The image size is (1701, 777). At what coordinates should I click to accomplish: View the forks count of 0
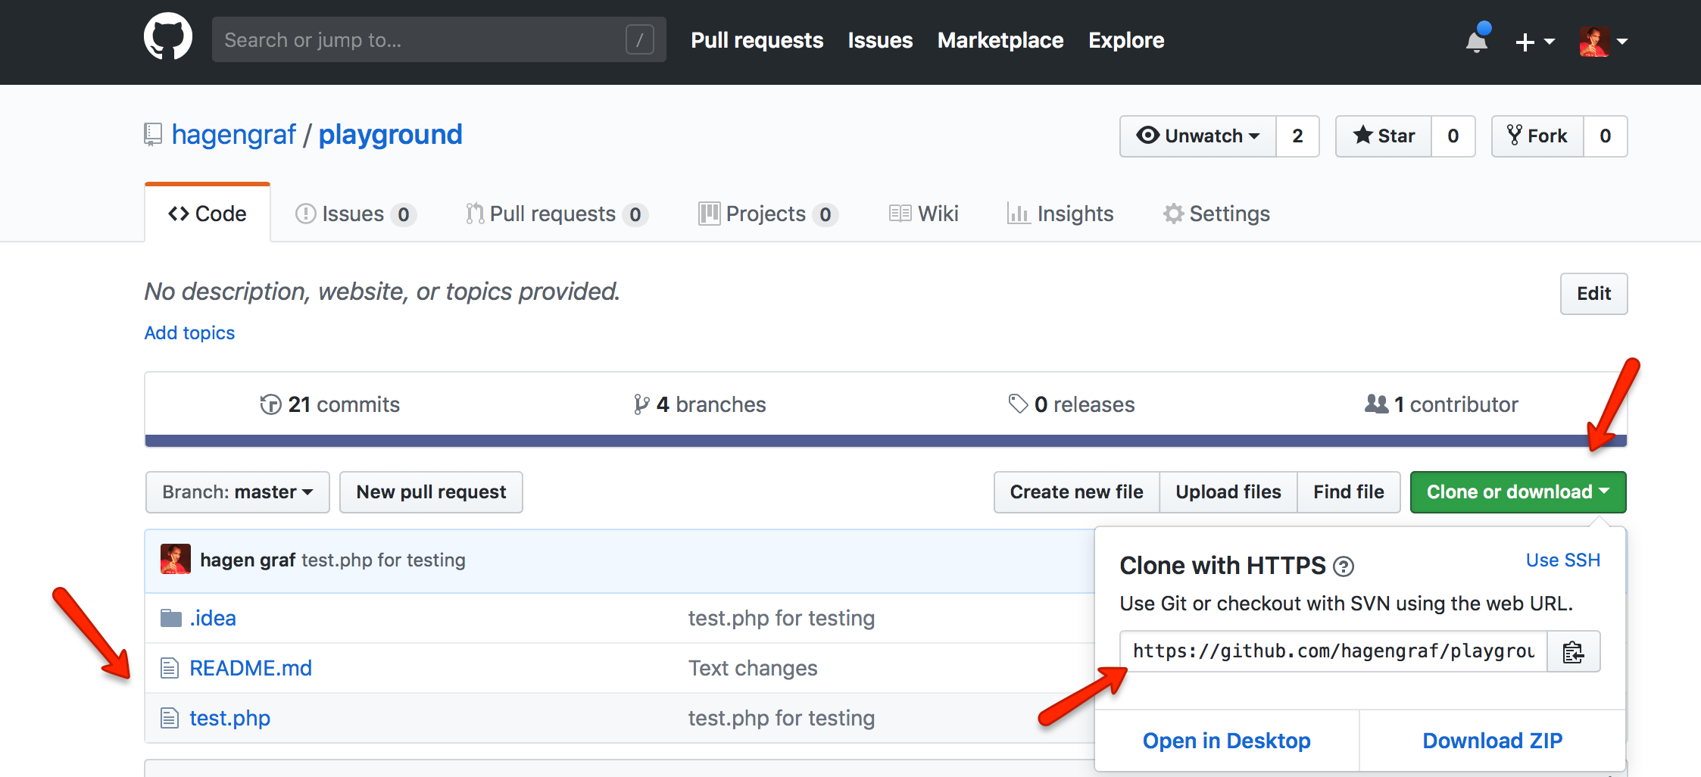pos(1605,136)
